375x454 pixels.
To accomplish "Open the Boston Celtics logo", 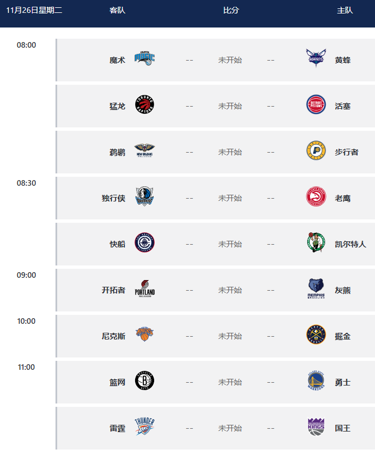I will coord(316,242).
